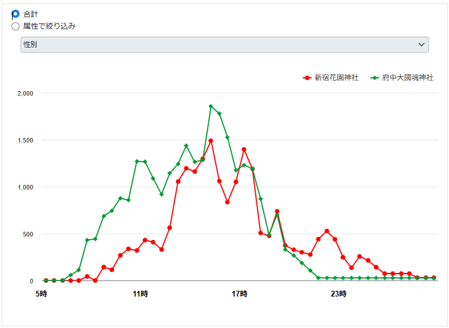The width and height of the screenshot is (449, 328).
Task: Click the highest green diamond data point
Action: coord(211,106)
